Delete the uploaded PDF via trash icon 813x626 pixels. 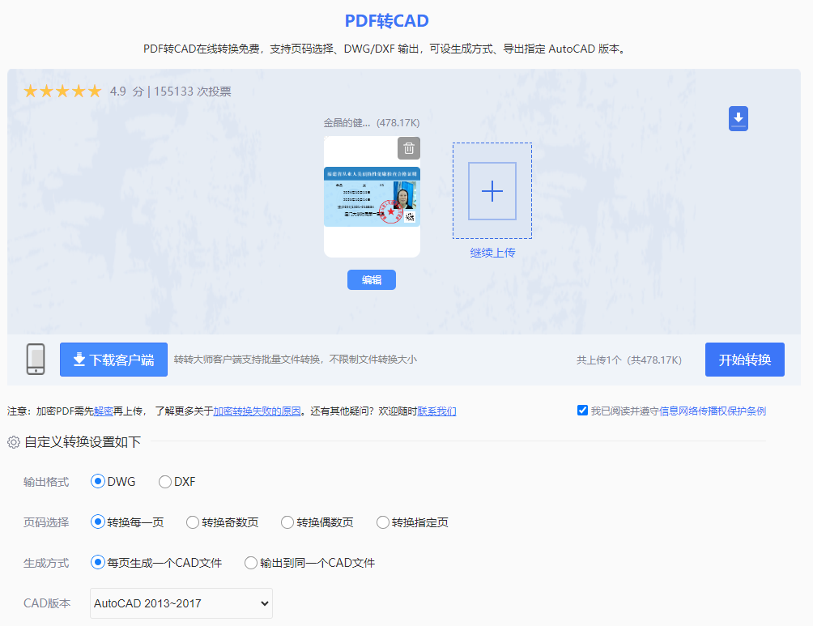(x=409, y=148)
